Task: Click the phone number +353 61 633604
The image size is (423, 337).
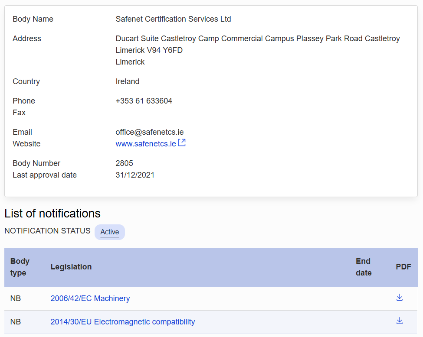Action: click(x=144, y=101)
